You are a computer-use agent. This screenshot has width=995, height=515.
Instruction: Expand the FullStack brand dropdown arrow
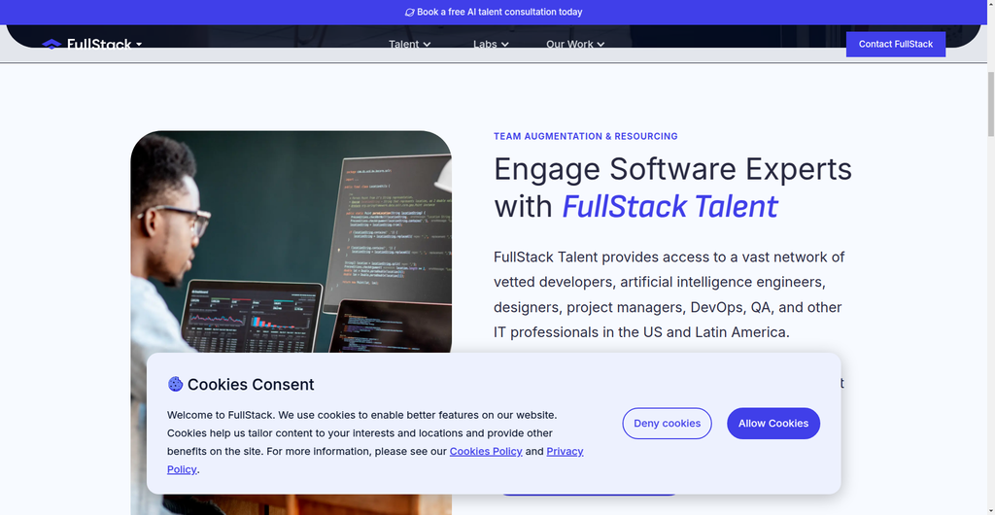[x=138, y=45]
